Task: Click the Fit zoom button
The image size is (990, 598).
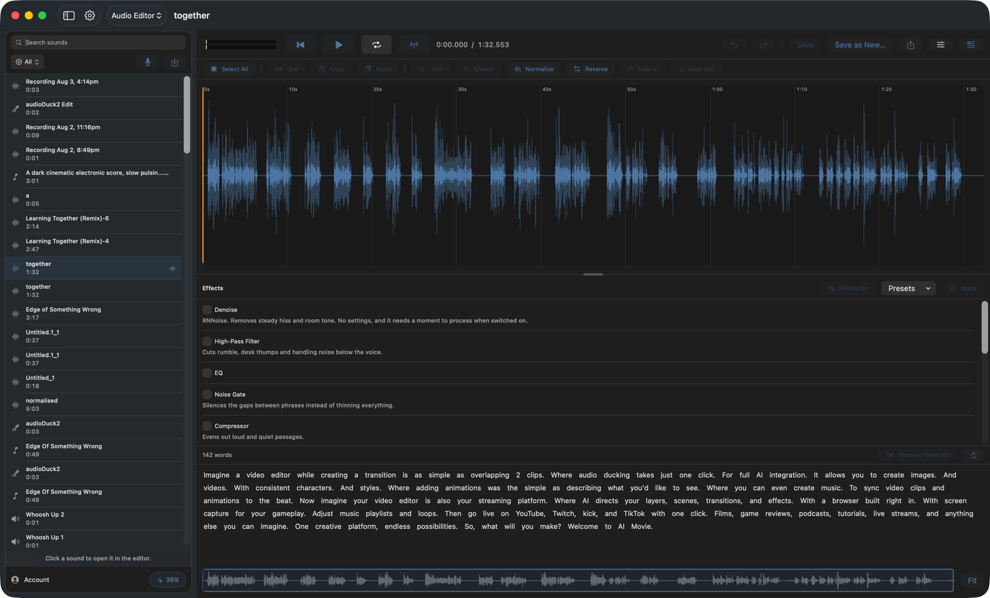Action: pyautogui.click(x=972, y=580)
